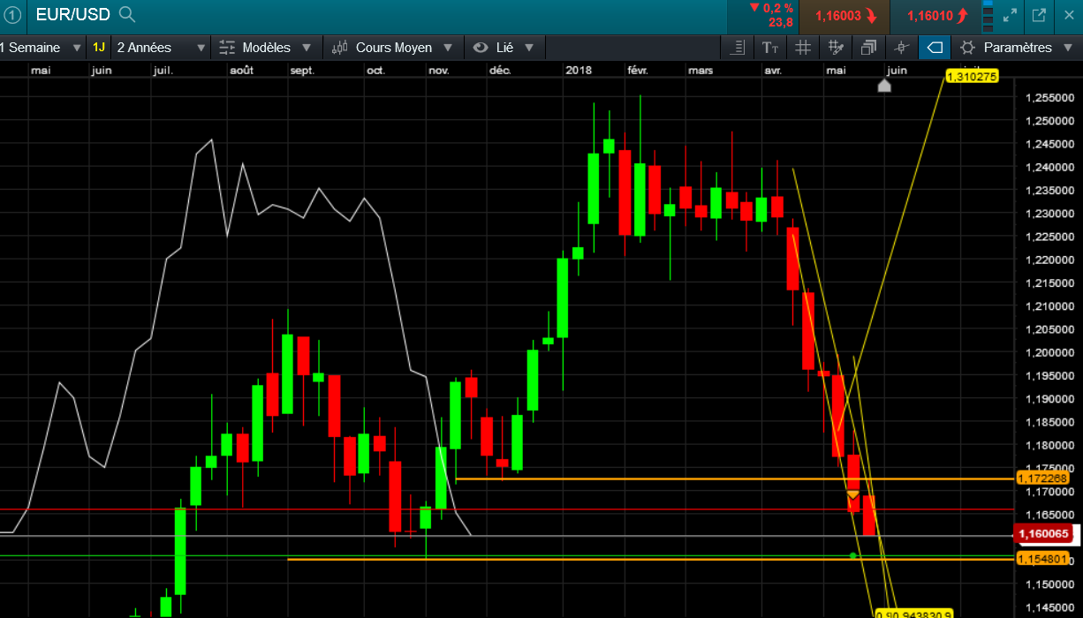Open the Cours Moyen dropdown arrow
Viewport: 1083px width, 618px height.
(x=448, y=48)
